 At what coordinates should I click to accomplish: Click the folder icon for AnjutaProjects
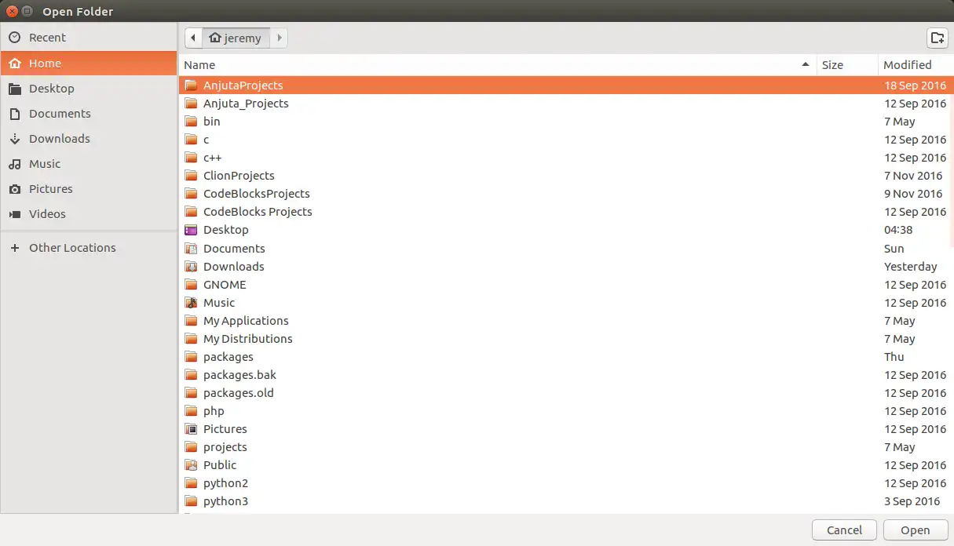(191, 86)
